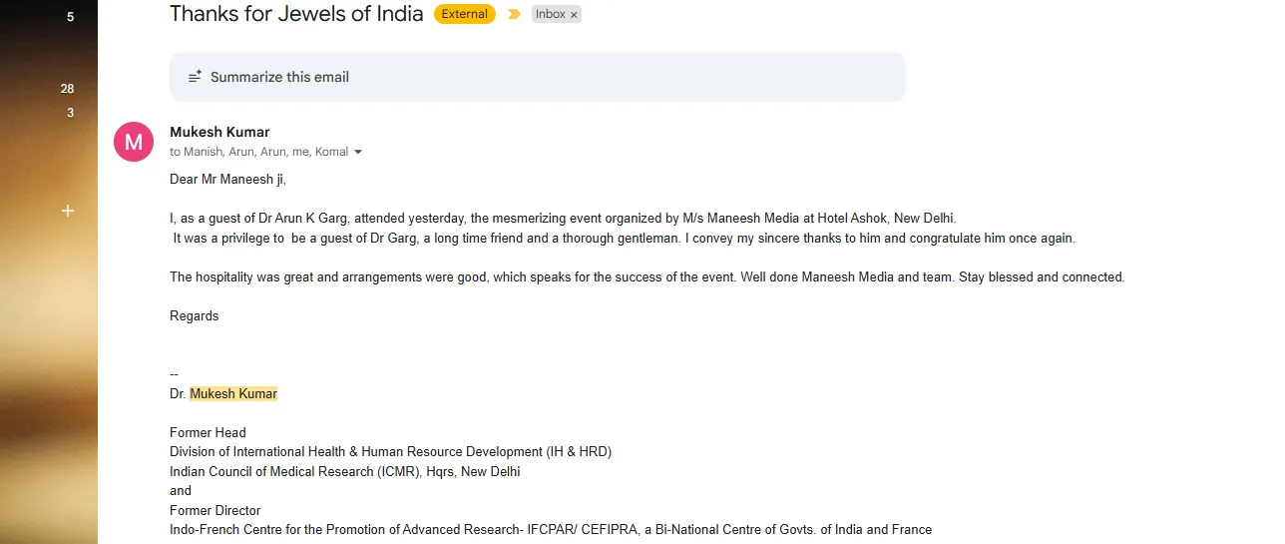Viewport: 1285px width, 544px height.
Task: Click sender name Mukesh Kumar in header
Action: (219, 132)
